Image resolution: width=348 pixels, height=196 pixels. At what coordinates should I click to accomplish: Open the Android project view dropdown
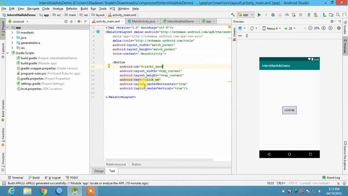pyautogui.click(x=18, y=22)
